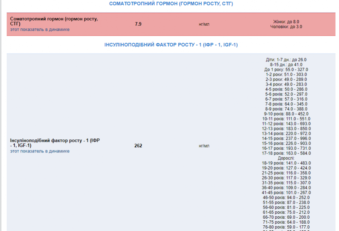Select the Соматотропний гормон test name in red row

[x=54, y=21]
